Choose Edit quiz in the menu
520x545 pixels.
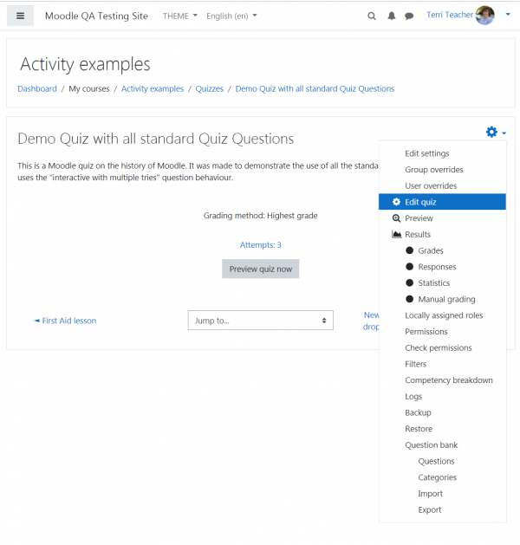442,202
